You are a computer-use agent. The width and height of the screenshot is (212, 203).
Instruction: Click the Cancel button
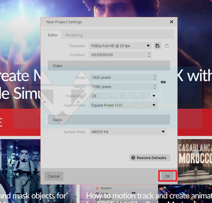[x=54, y=176]
